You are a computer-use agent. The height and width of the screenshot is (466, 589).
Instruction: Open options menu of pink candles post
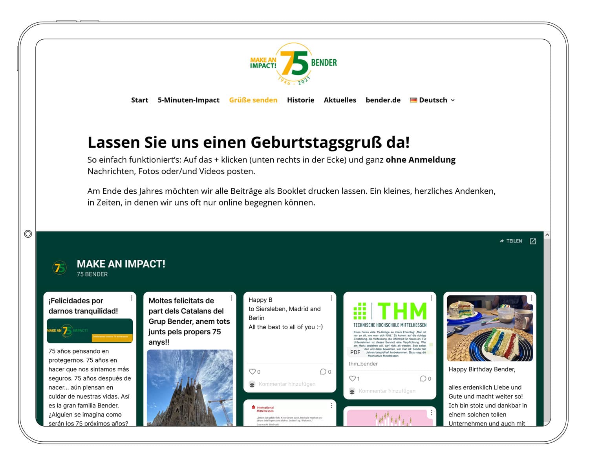tap(432, 413)
